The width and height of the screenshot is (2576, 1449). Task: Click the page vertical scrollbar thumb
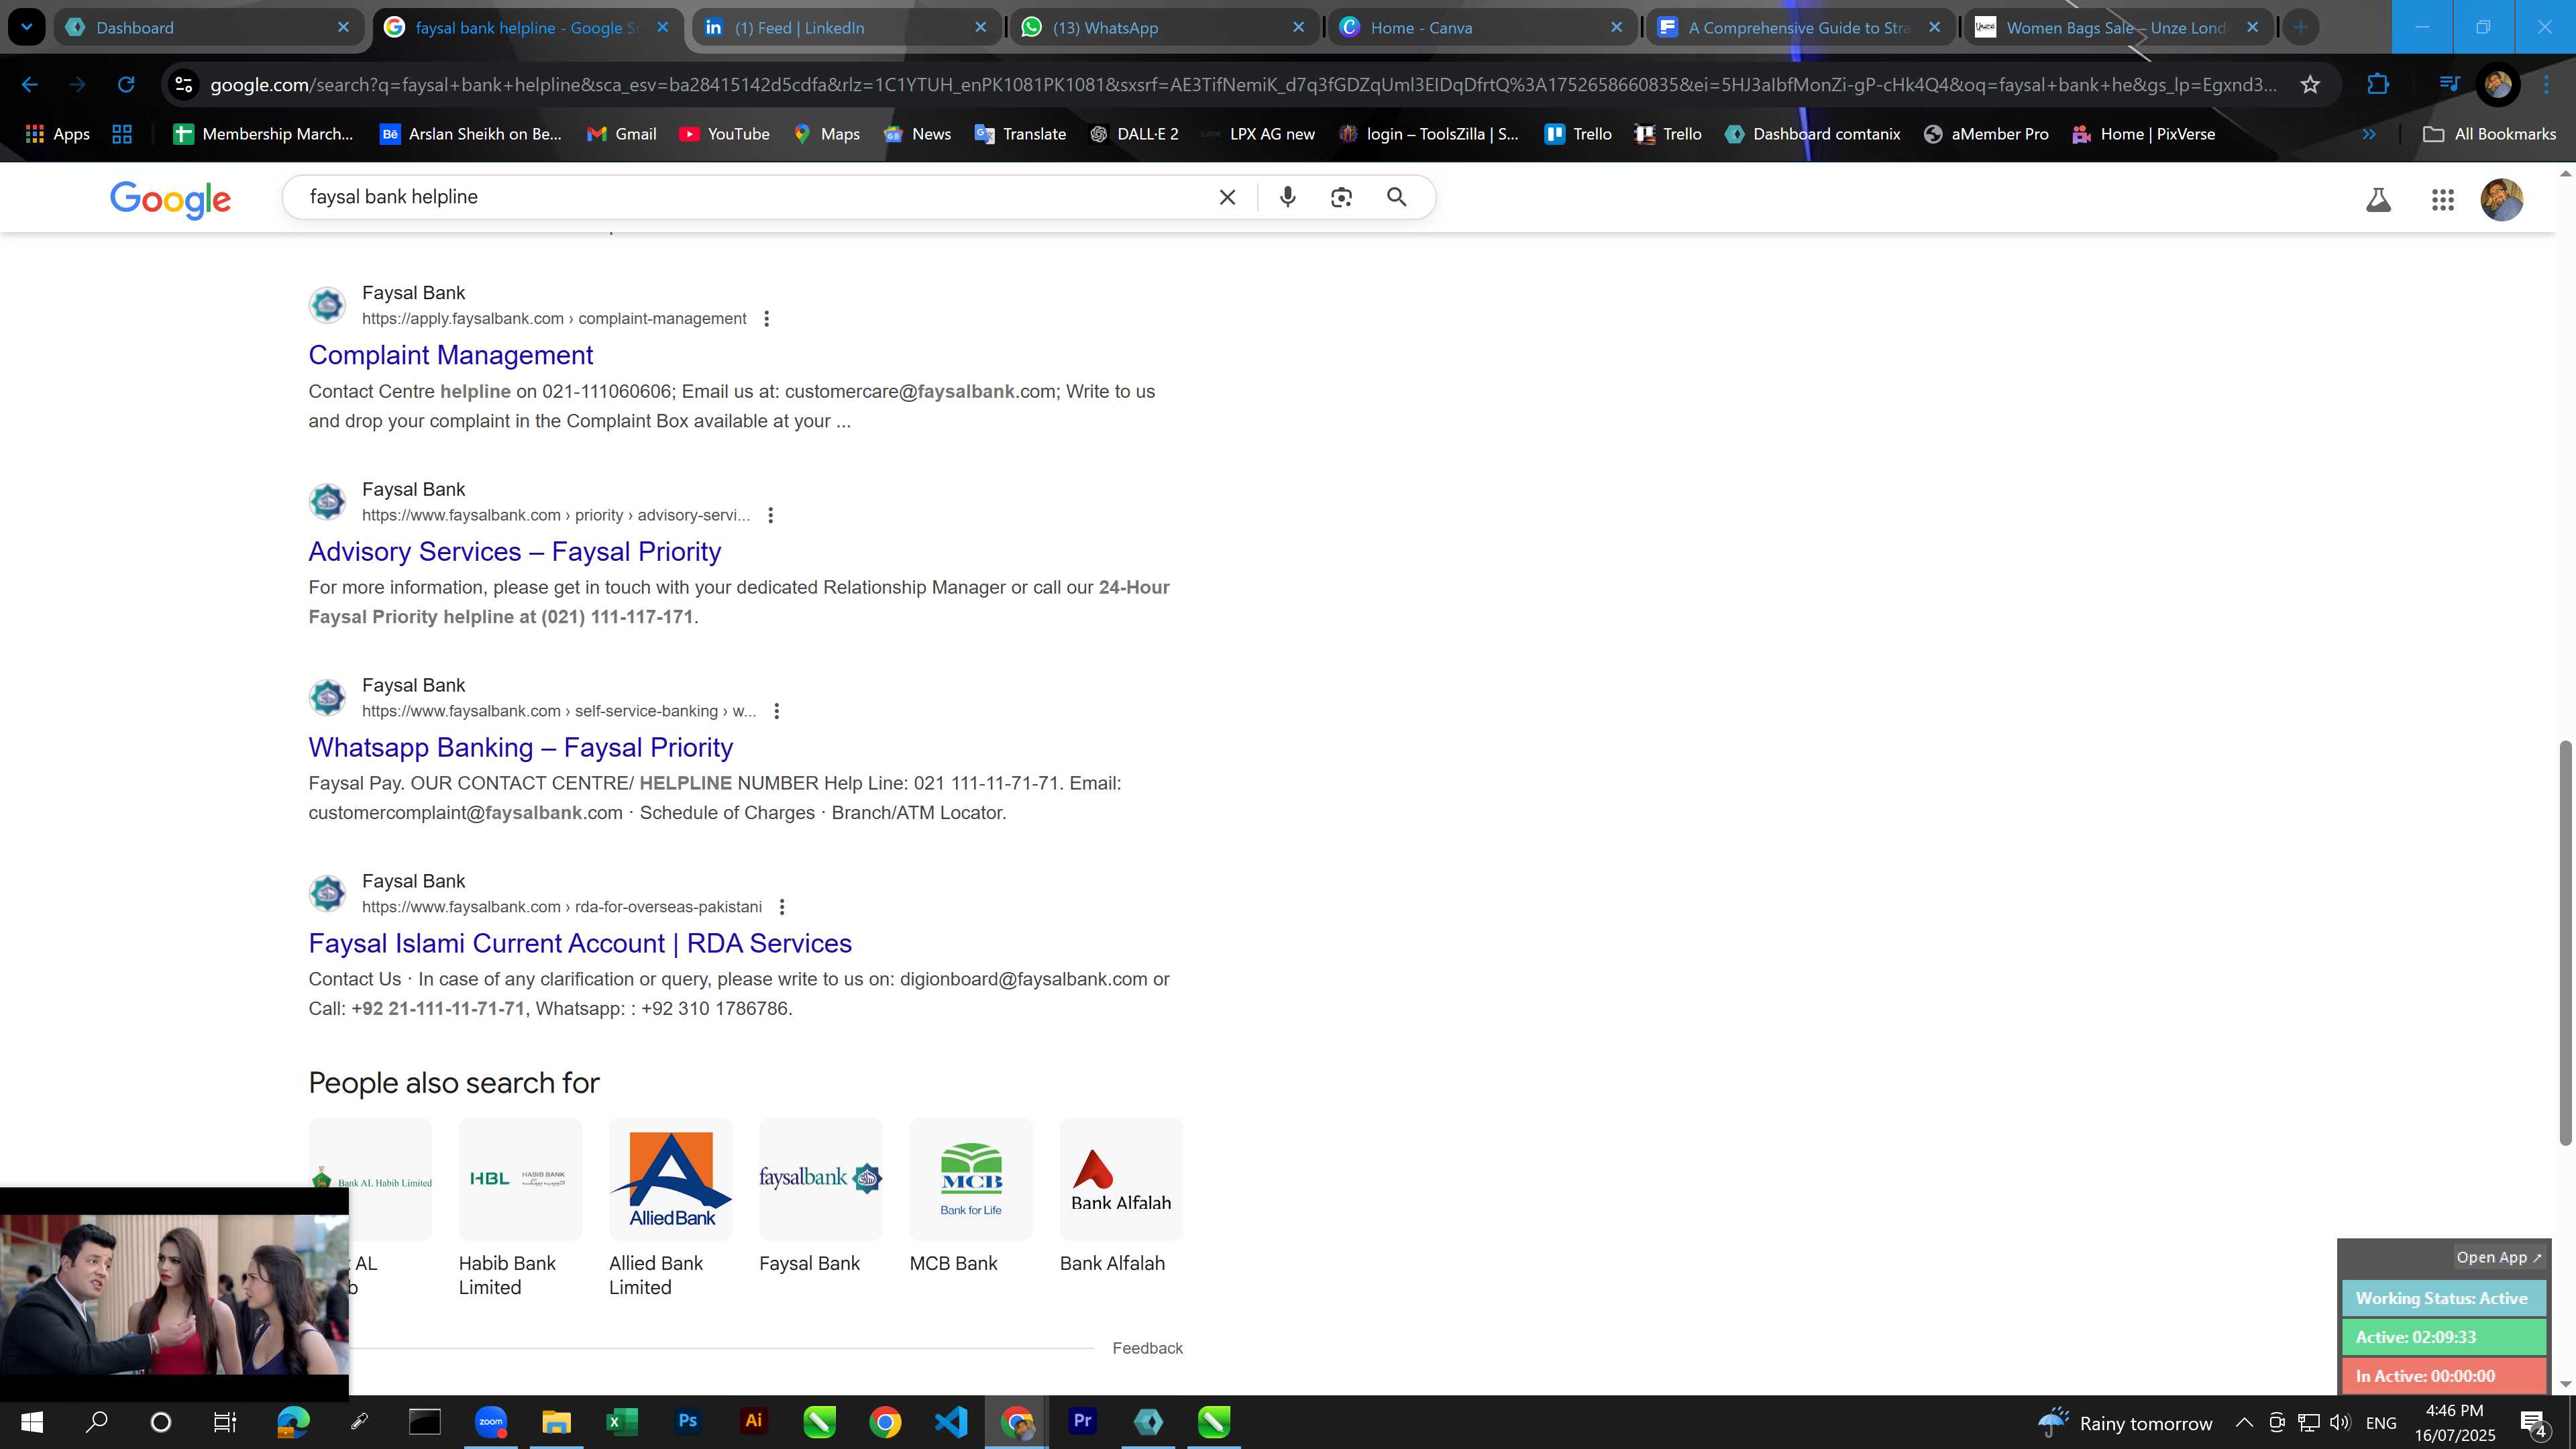click(2565, 942)
